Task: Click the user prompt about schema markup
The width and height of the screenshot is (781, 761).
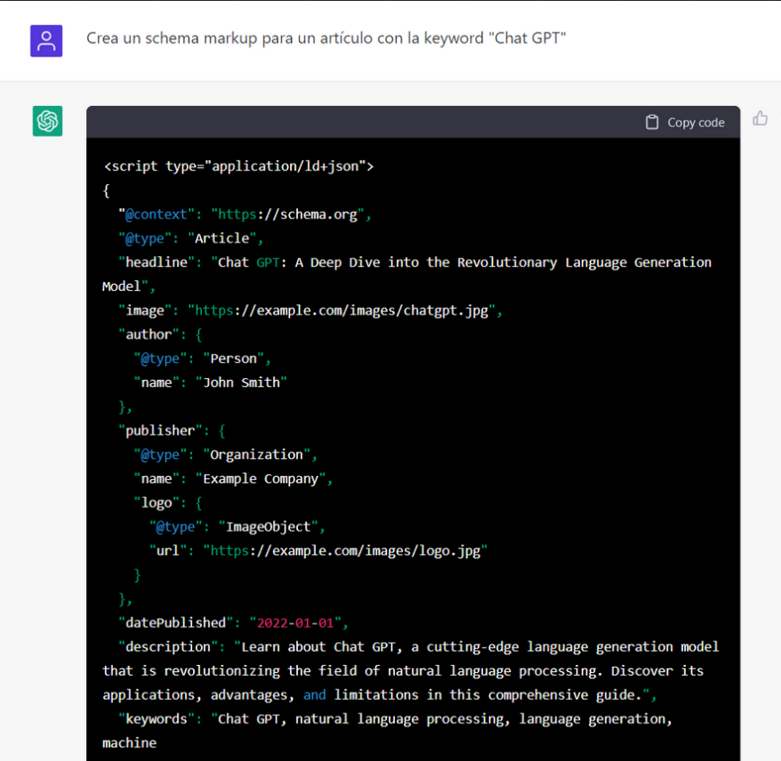Action: pyautogui.click(x=326, y=38)
